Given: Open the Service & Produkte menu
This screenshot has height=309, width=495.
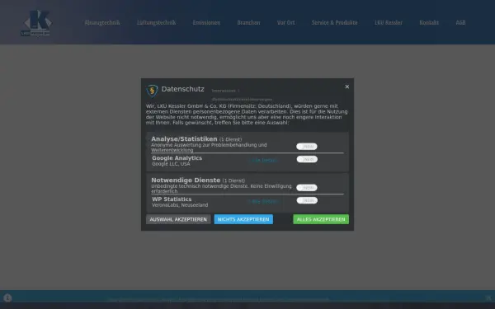Looking at the screenshot, I should tap(335, 22).
